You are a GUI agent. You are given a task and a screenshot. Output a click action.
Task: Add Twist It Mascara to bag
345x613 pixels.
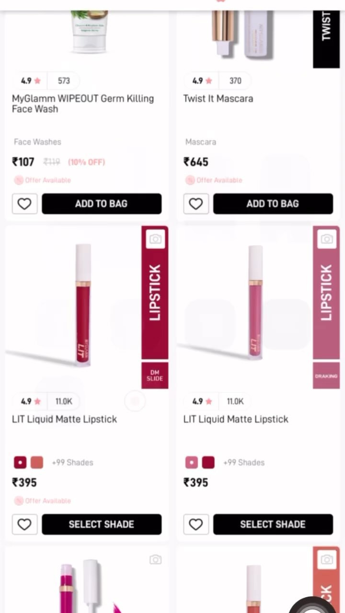pyautogui.click(x=273, y=204)
